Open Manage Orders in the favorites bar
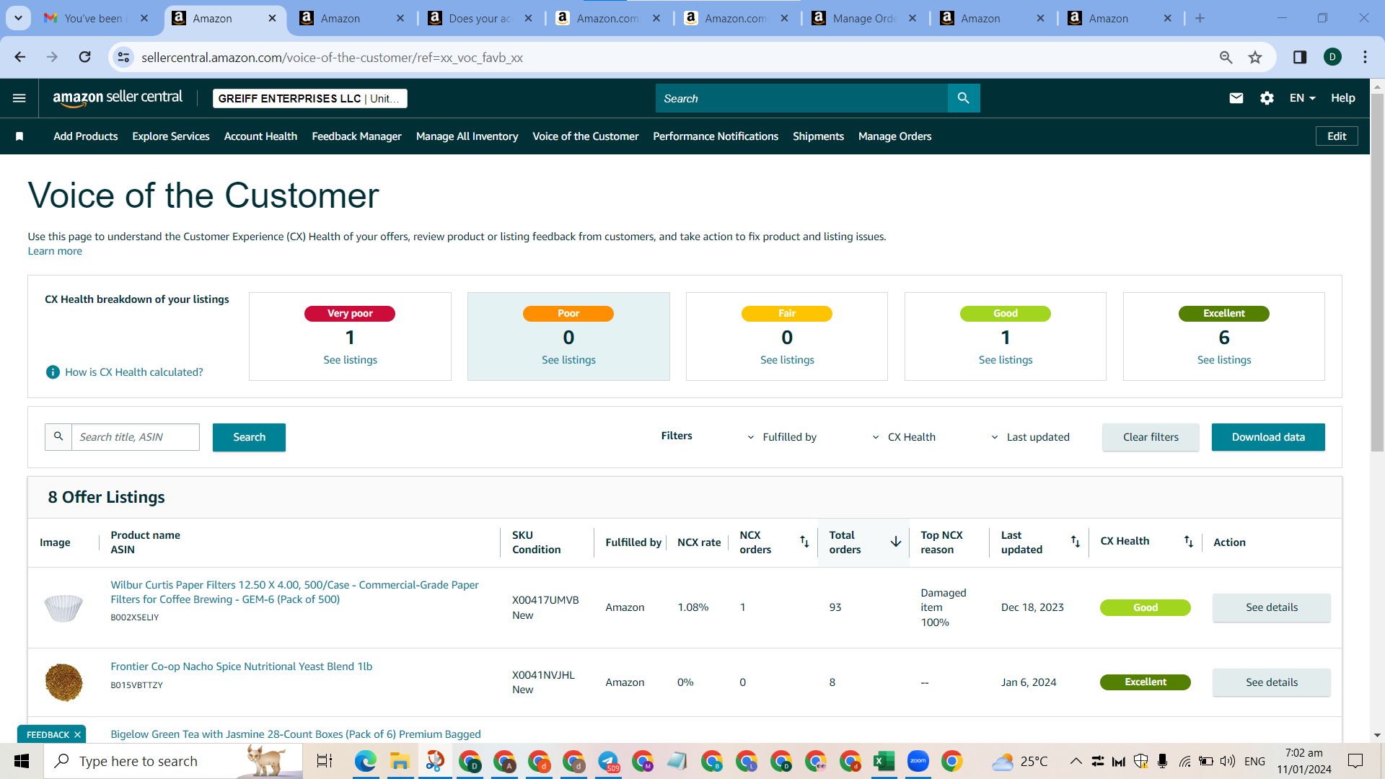The height and width of the screenshot is (779, 1385). (x=894, y=136)
